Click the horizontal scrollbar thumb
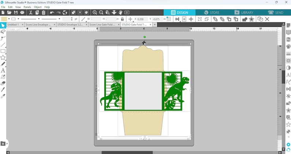The height and width of the screenshot is (154, 291). coord(127,153)
